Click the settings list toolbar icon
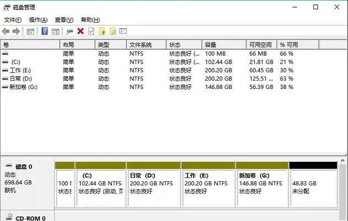The image size is (348, 221). pos(123,31)
